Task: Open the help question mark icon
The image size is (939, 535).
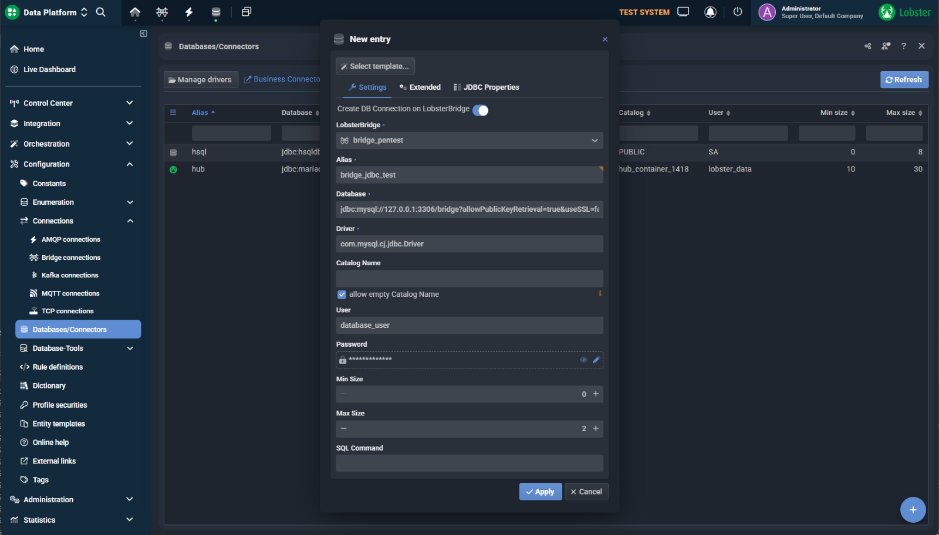Action: [x=904, y=46]
